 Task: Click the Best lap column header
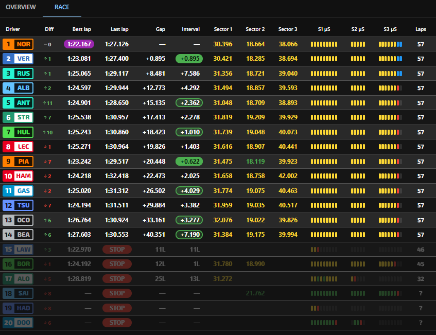pos(82,29)
